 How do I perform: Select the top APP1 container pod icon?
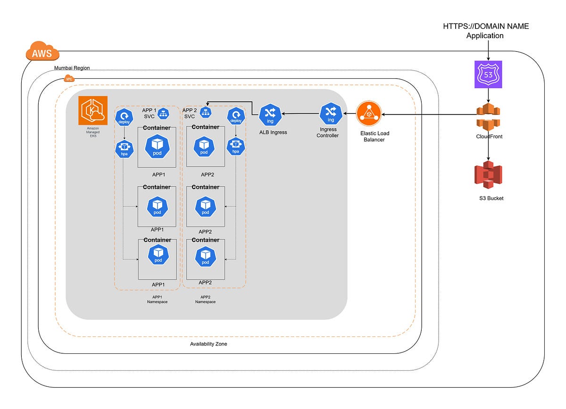pos(157,146)
